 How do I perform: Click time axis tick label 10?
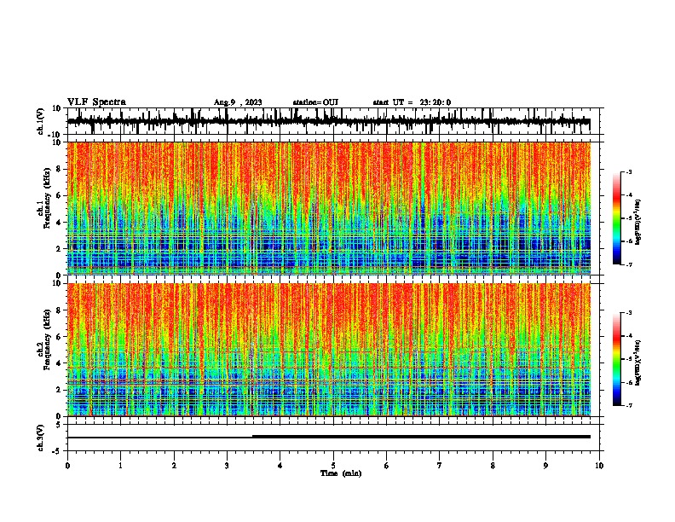599,466
